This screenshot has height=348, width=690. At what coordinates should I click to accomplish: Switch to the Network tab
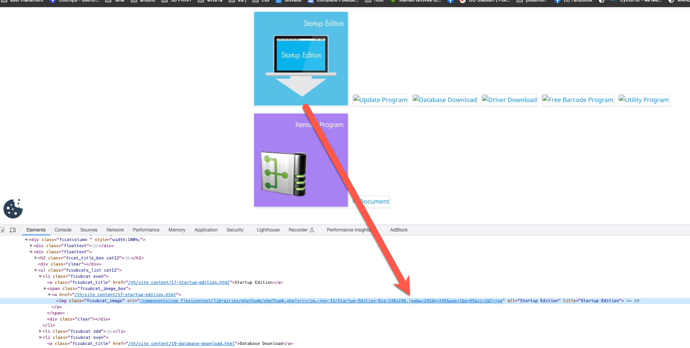tap(115, 230)
